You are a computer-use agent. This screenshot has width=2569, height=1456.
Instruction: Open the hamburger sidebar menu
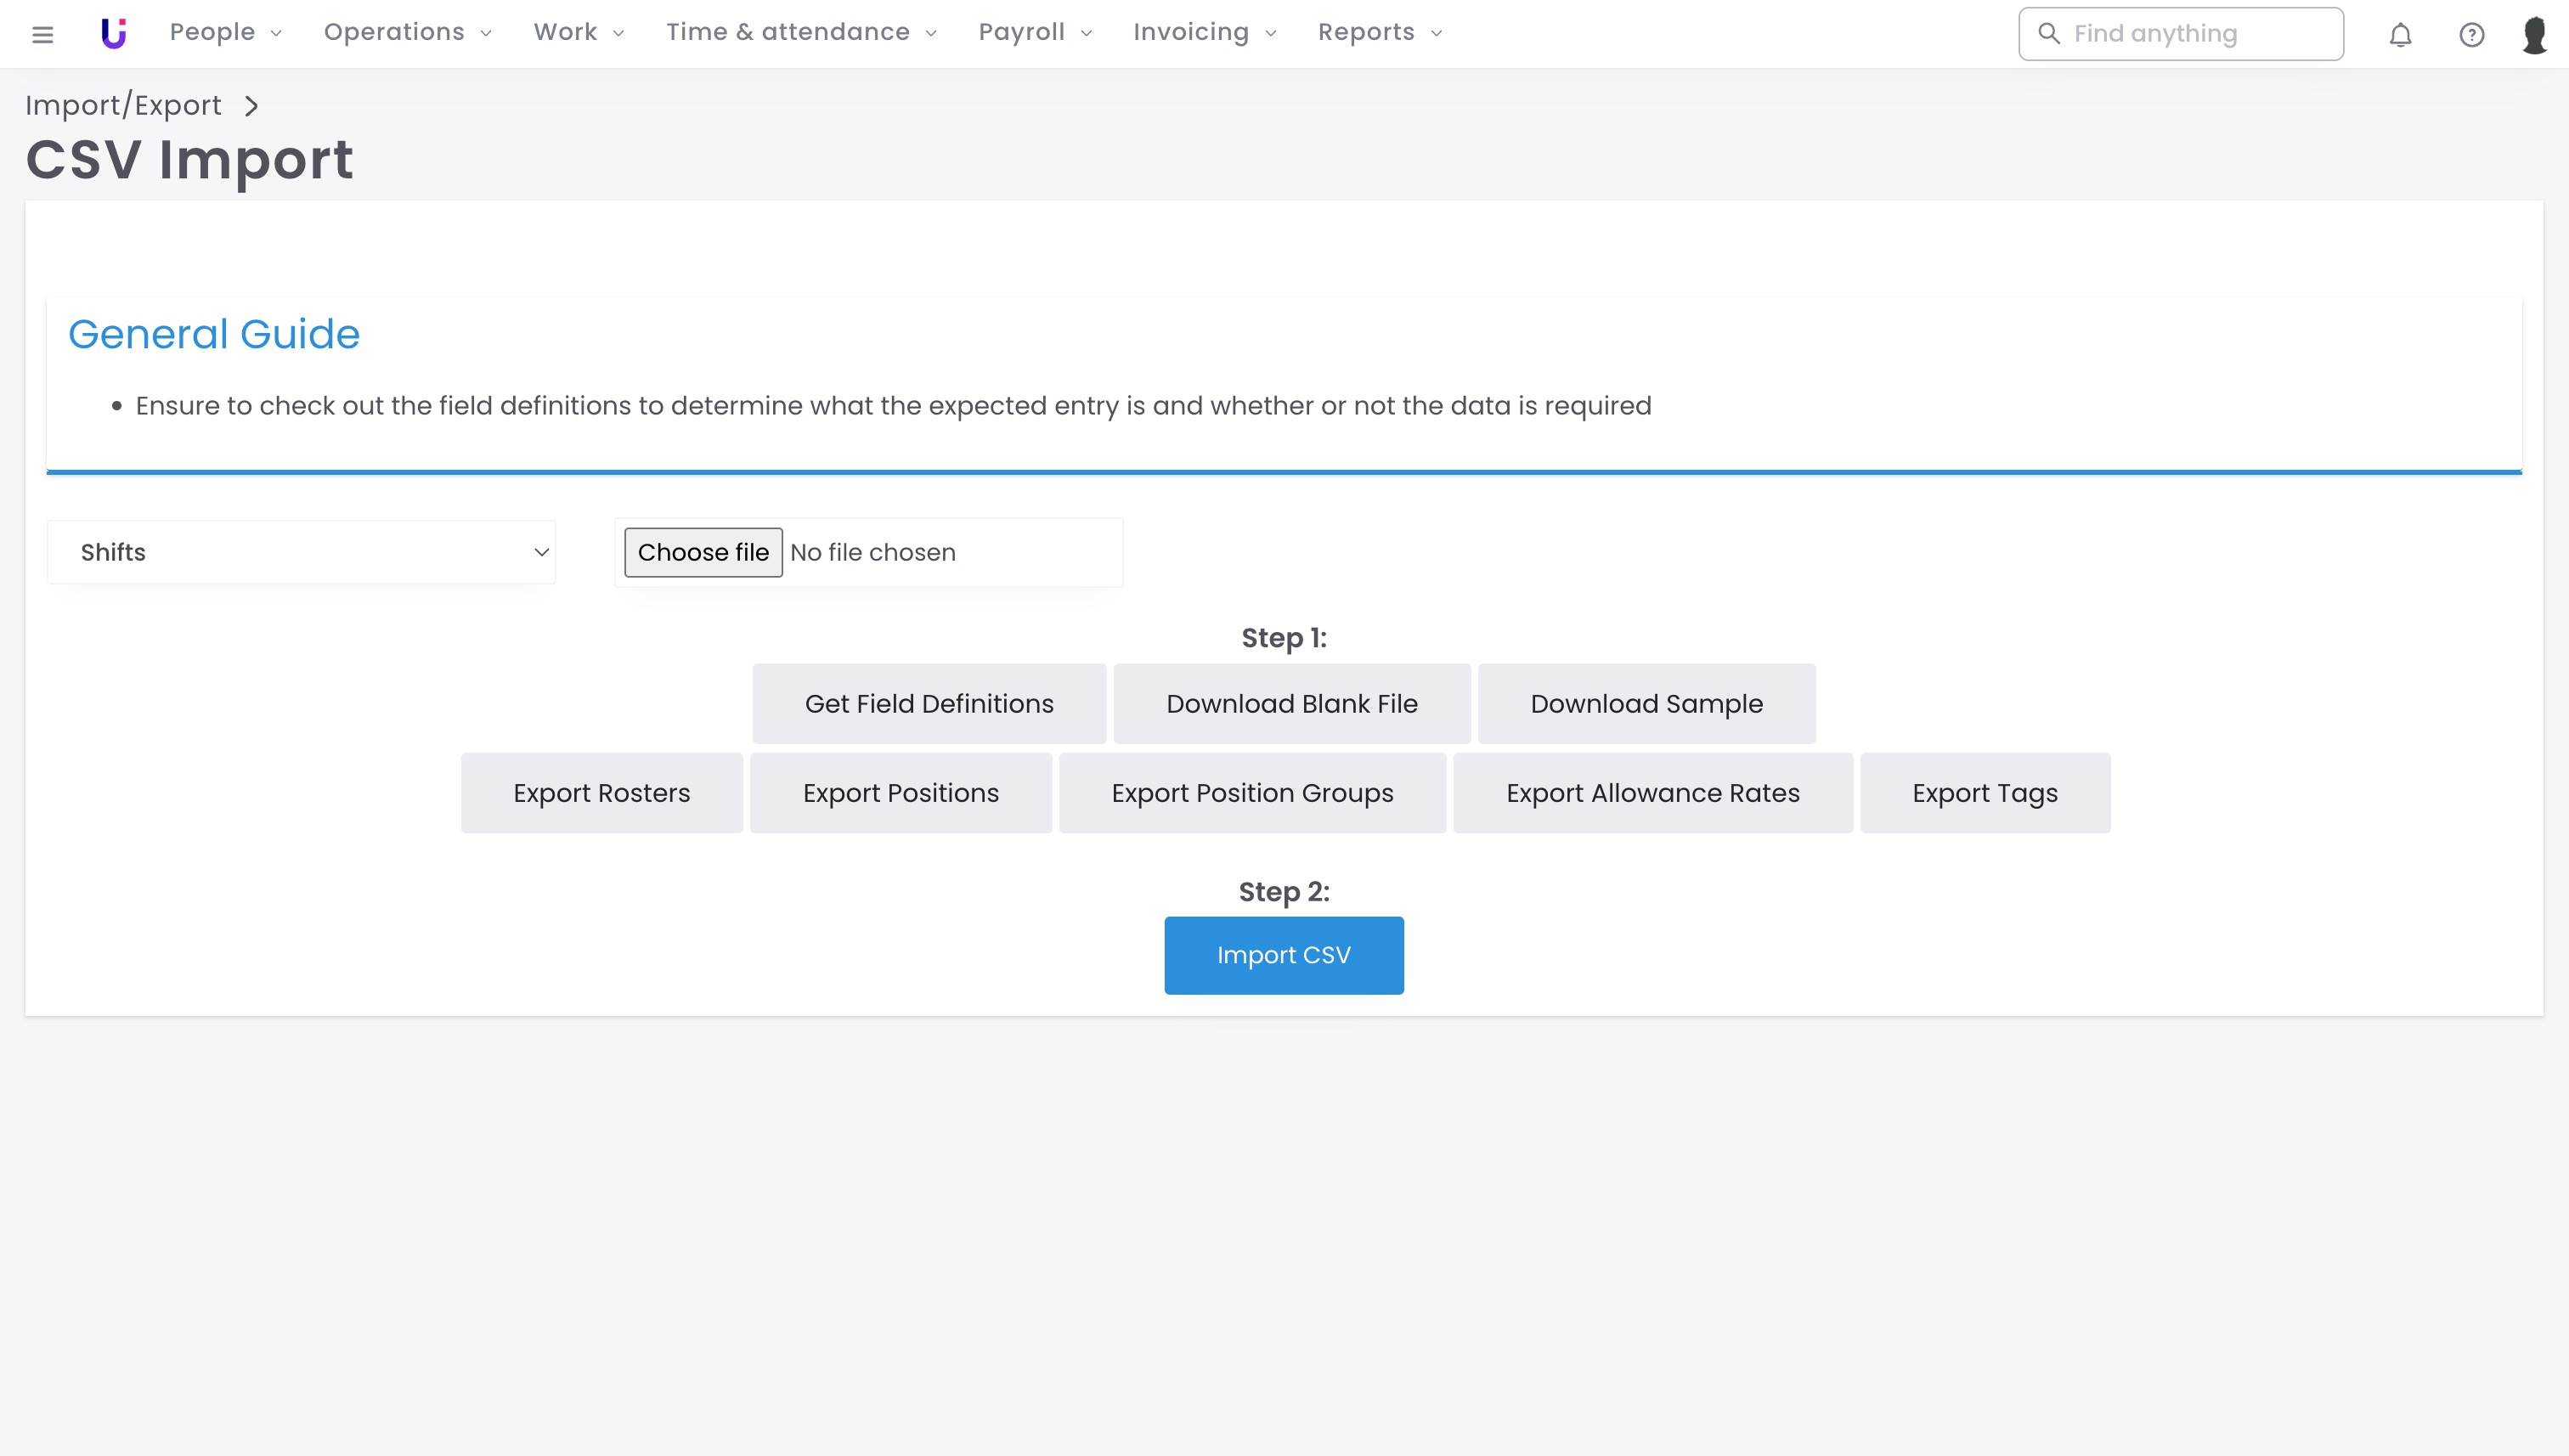point(42,35)
